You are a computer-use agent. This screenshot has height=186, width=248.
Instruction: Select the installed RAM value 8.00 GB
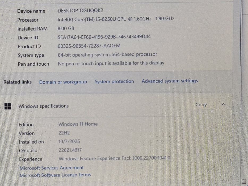(x=66, y=28)
